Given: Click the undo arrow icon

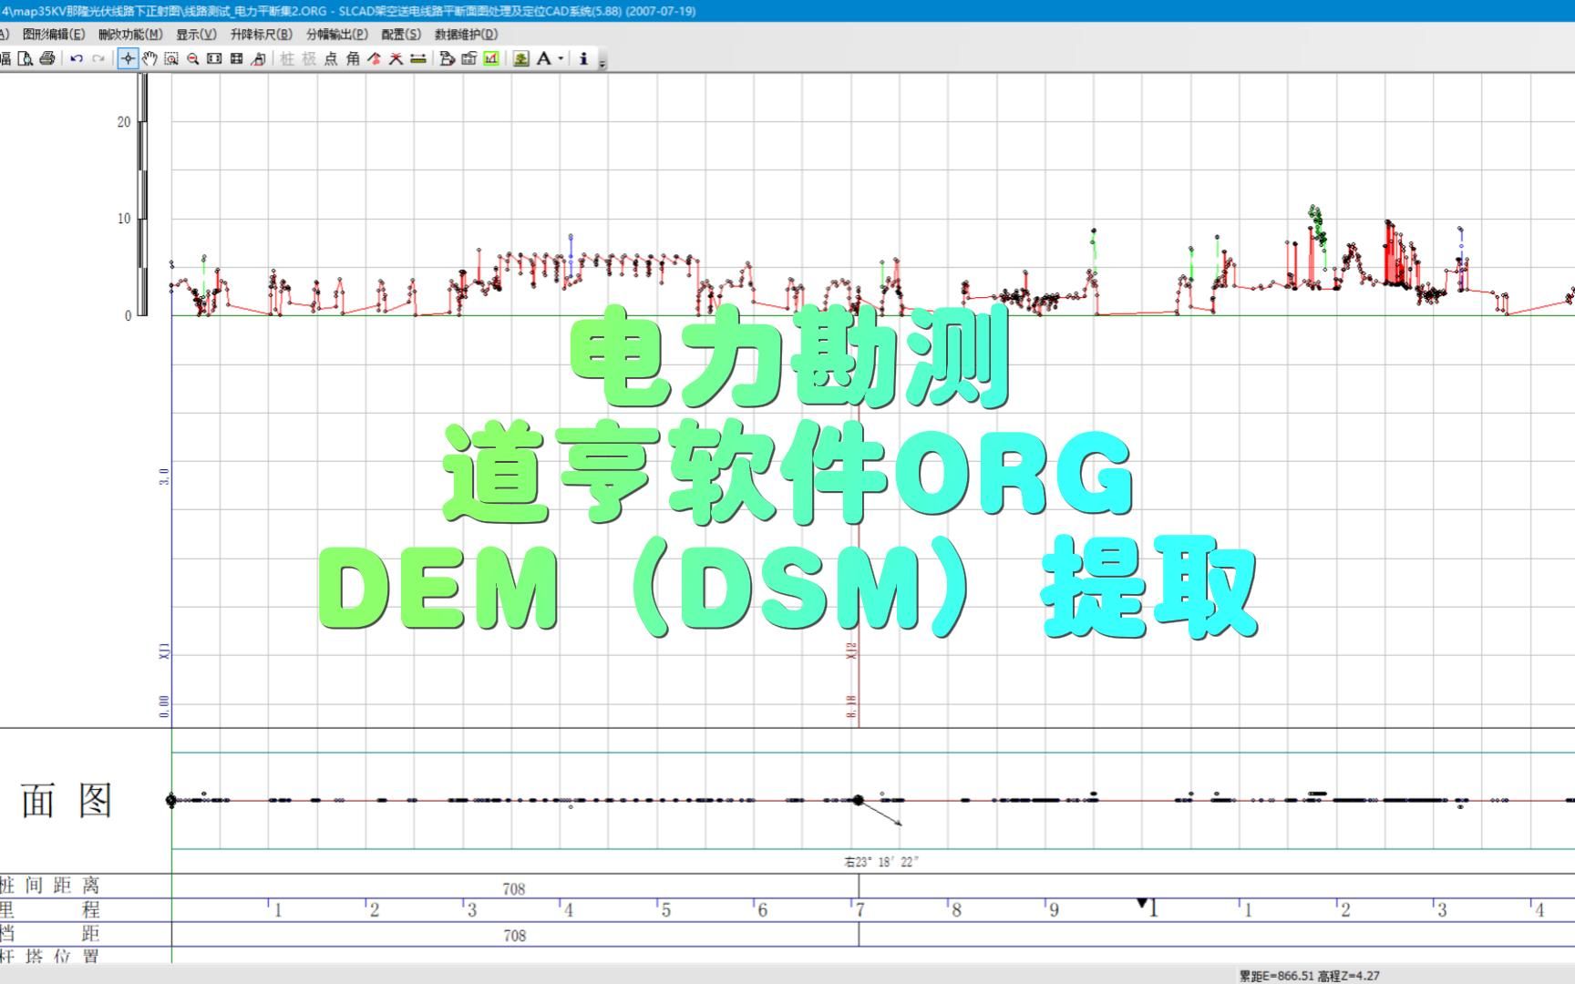Looking at the screenshot, I should pyautogui.click(x=77, y=58).
